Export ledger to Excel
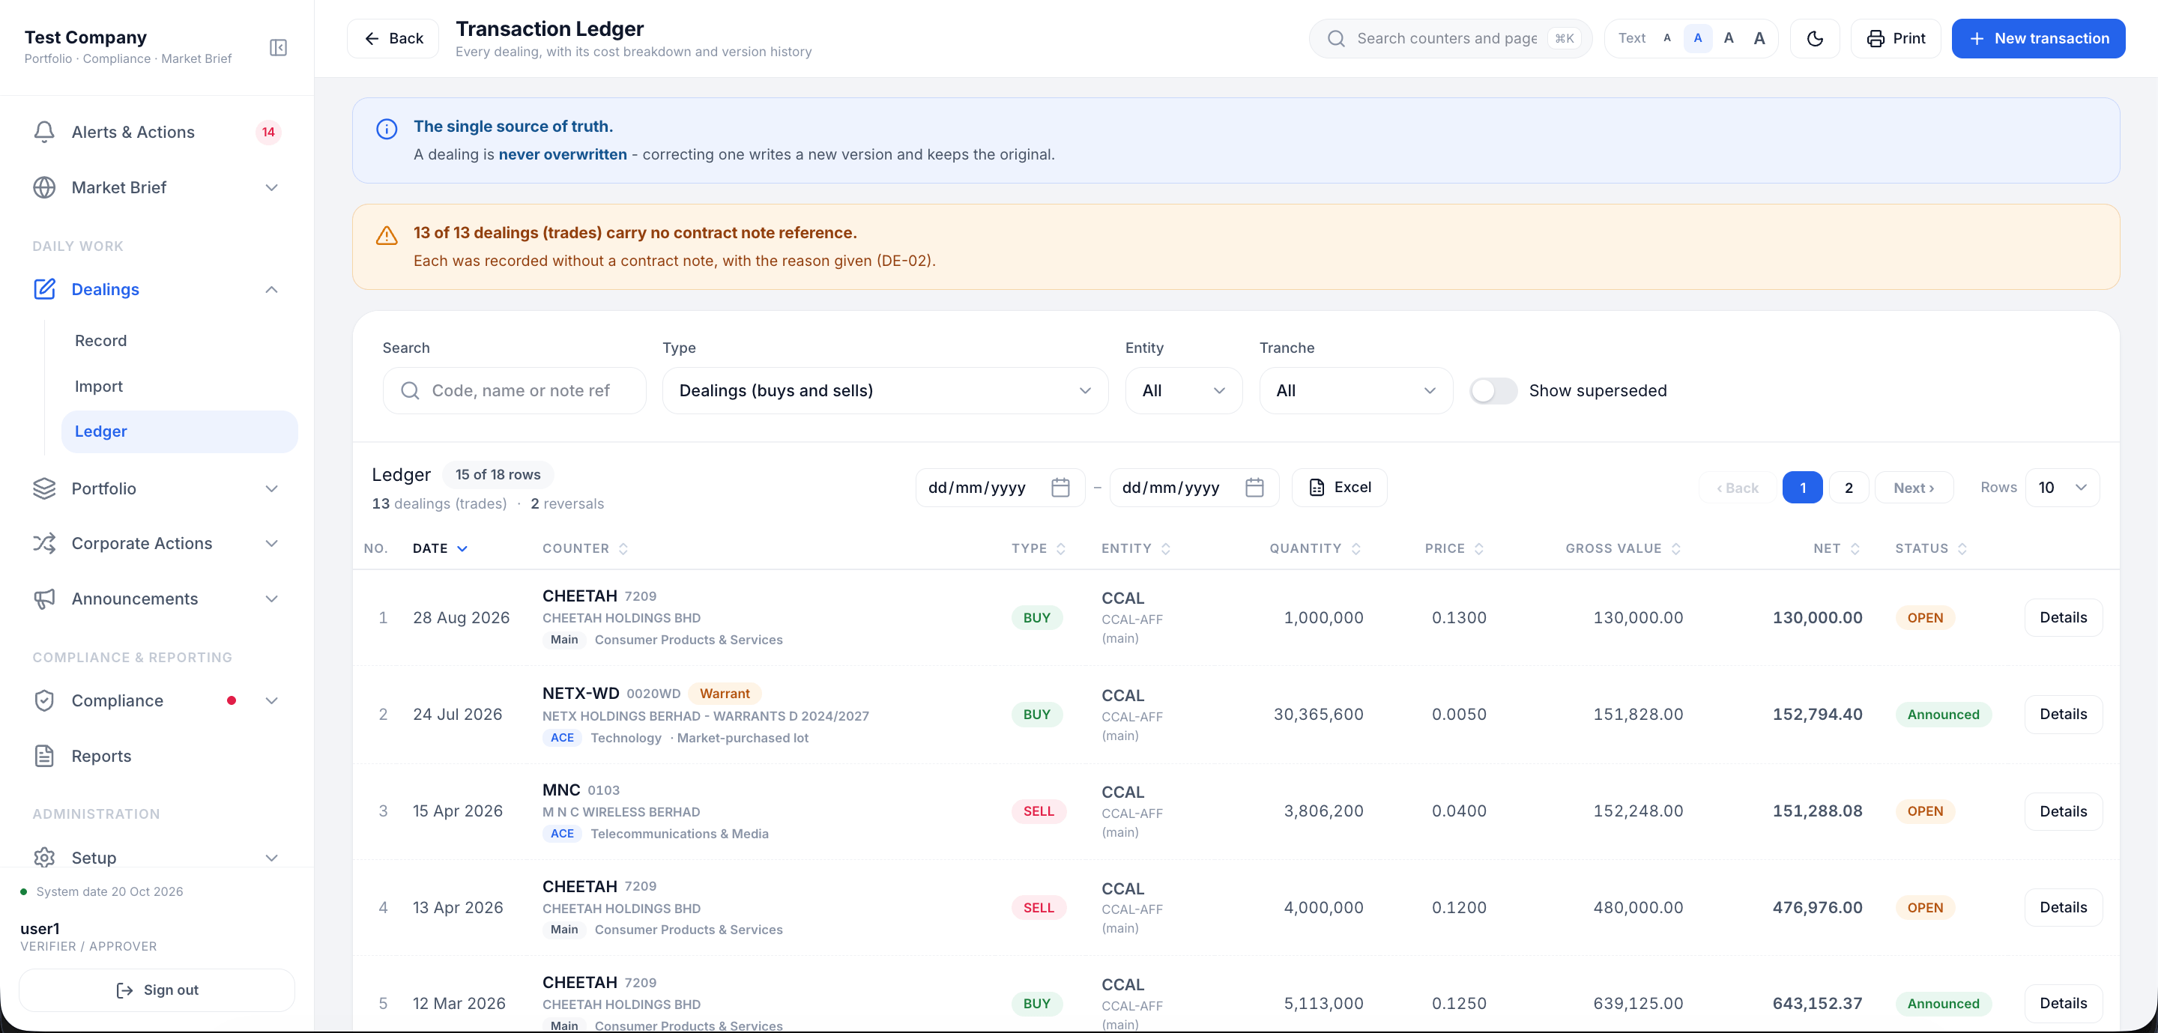Screen dimensions: 2158x1033 (1339, 488)
